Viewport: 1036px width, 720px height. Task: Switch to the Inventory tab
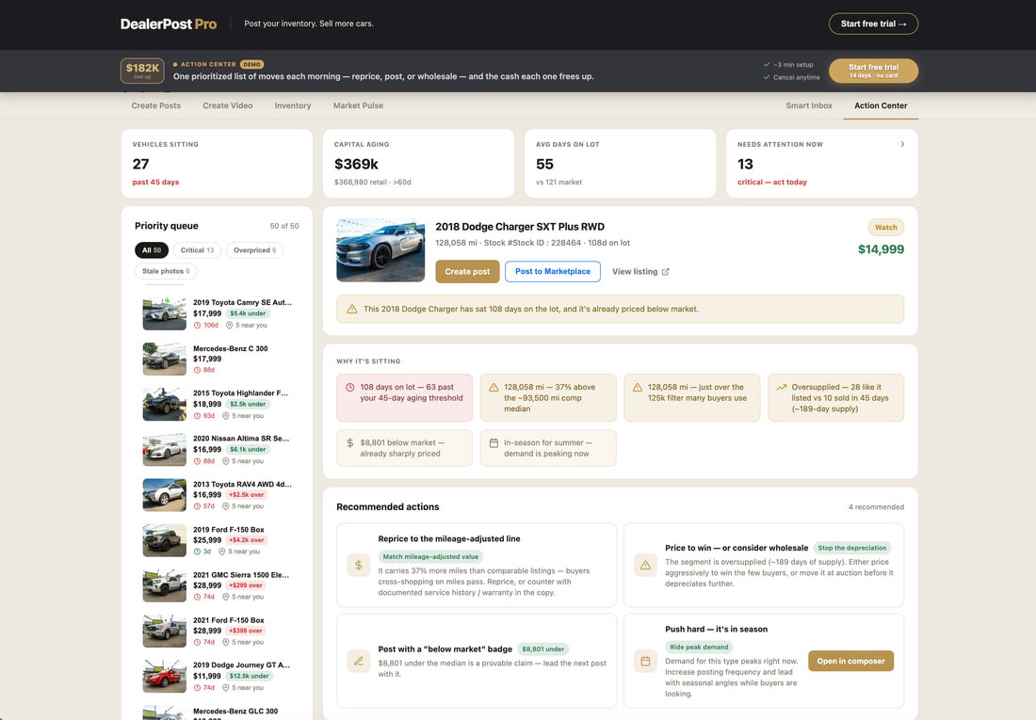click(293, 105)
